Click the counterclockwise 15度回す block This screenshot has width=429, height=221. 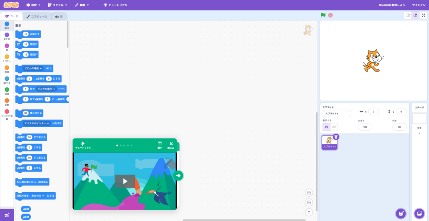tap(27, 54)
